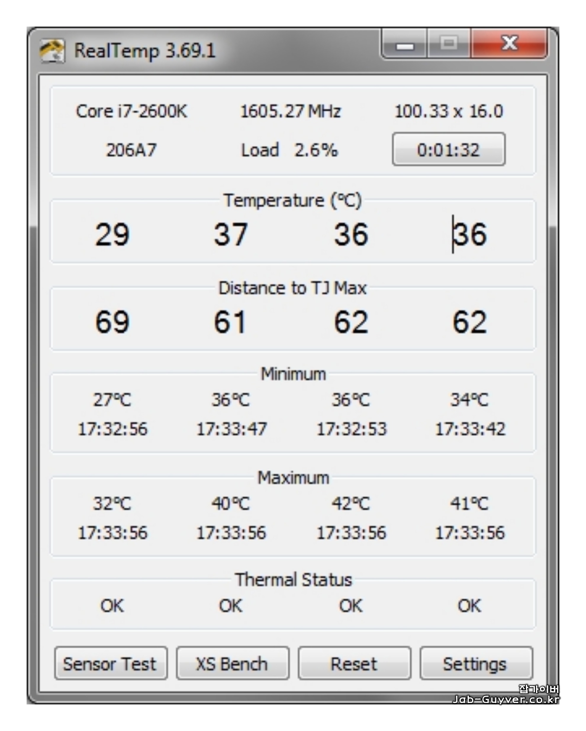Open the Settings dialog

pyautogui.click(x=476, y=664)
